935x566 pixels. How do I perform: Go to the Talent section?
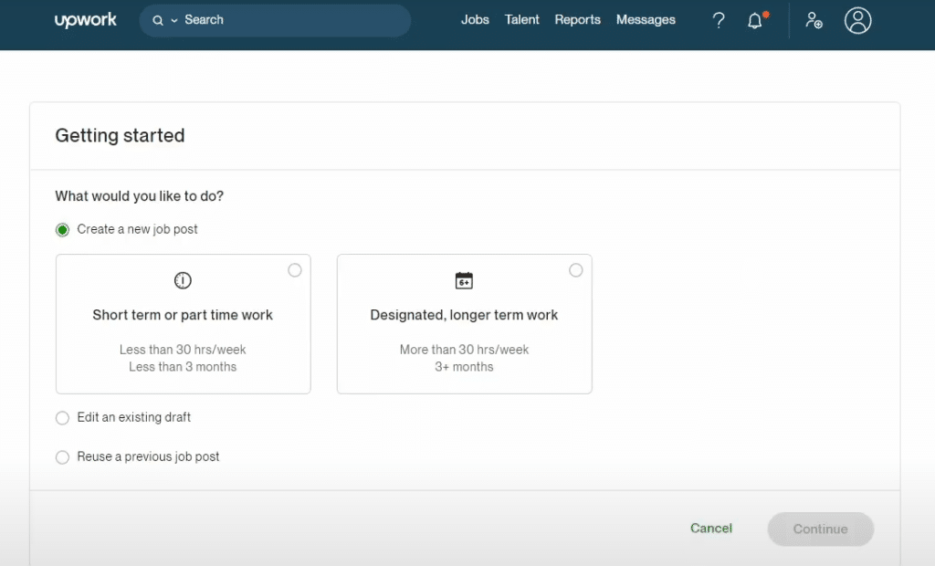(x=521, y=19)
